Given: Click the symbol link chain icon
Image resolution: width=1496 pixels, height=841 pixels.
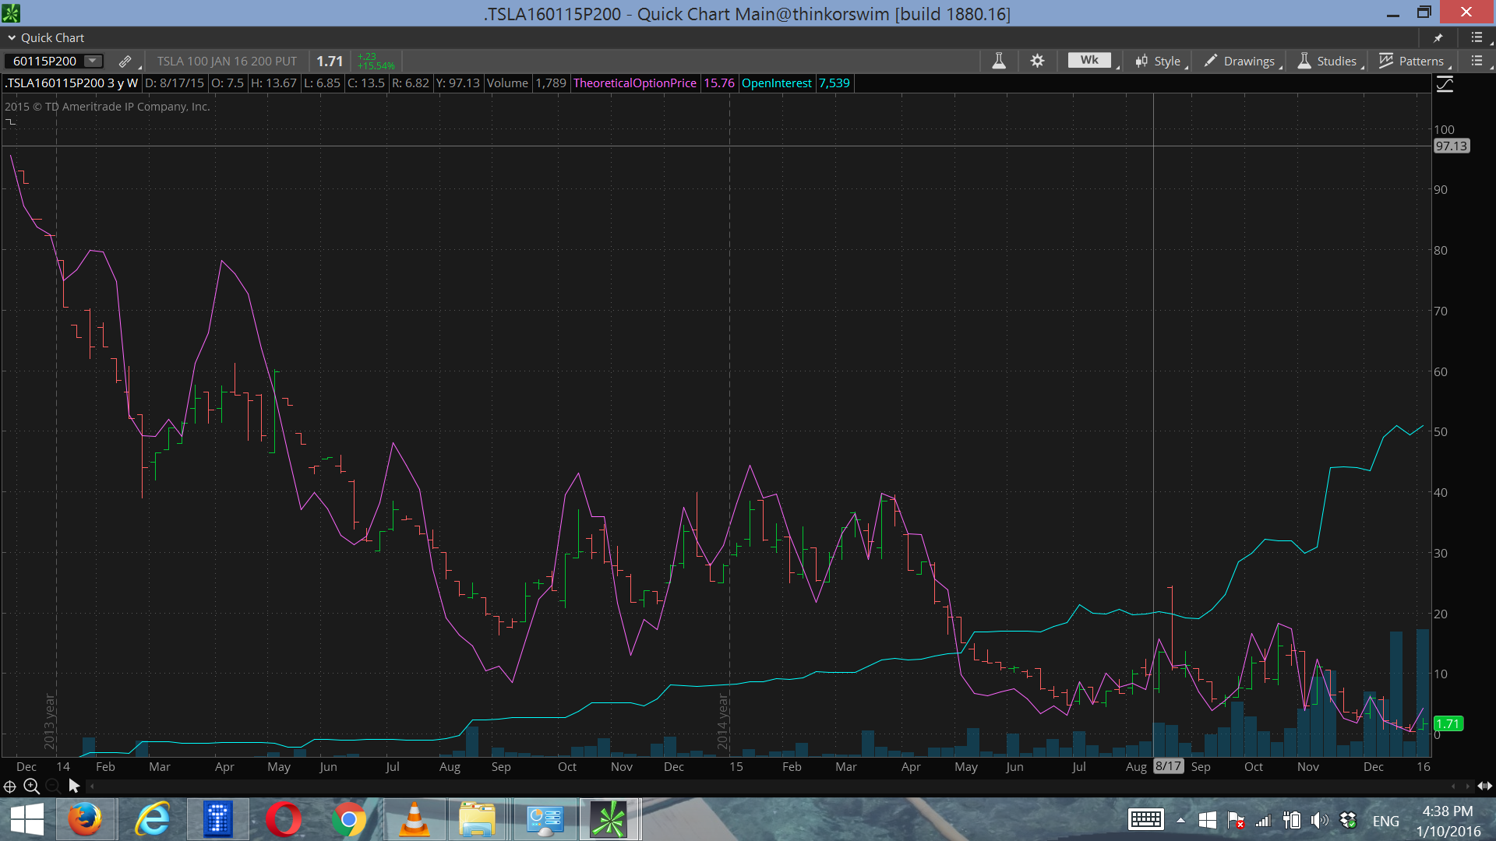Looking at the screenshot, I should pyautogui.click(x=125, y=61).
